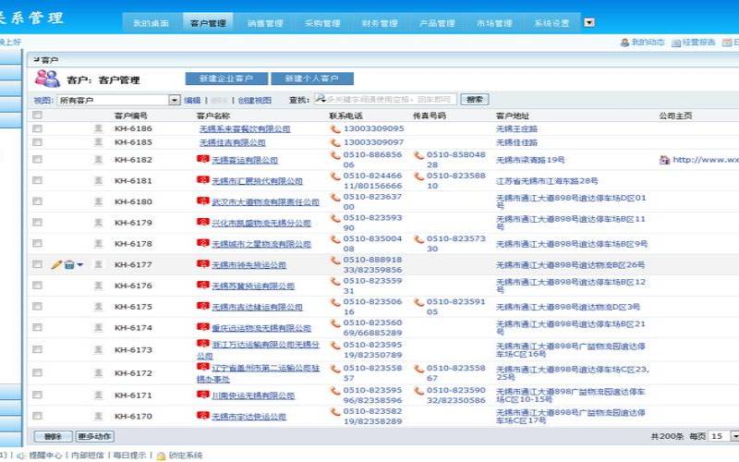Collapse the 客户 panel header arrow
Viewport: 739px width, 462px height.
point(36,60)
